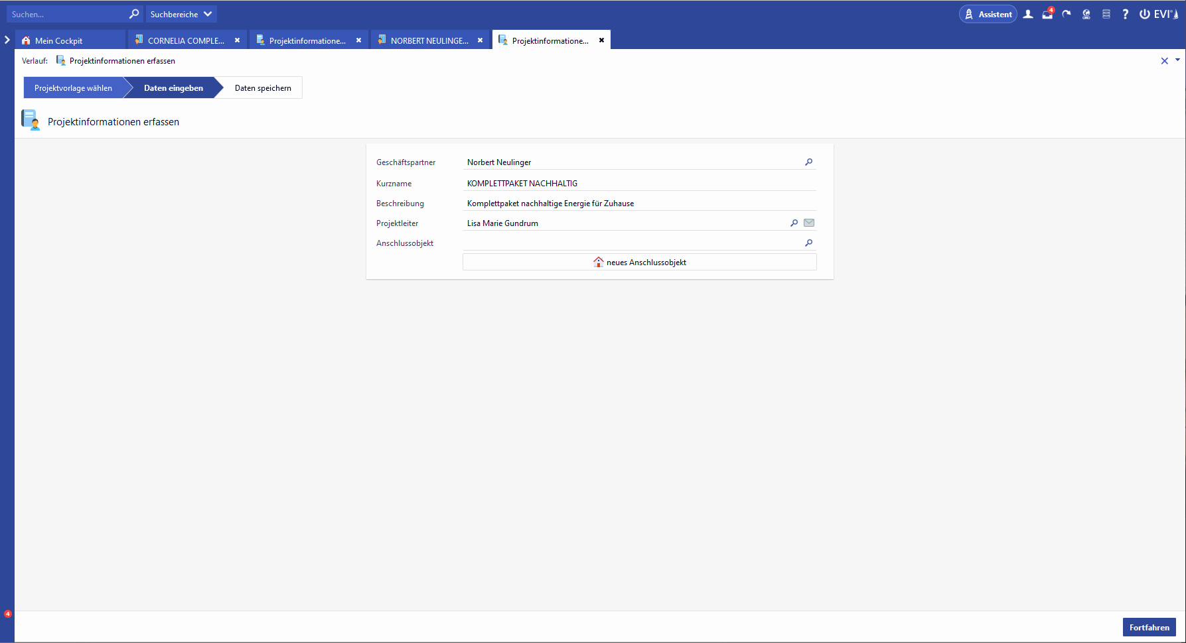This screenshot has height=643, width=1186.
Task: Click the Fortfahren button
Action: point(1149,627)
